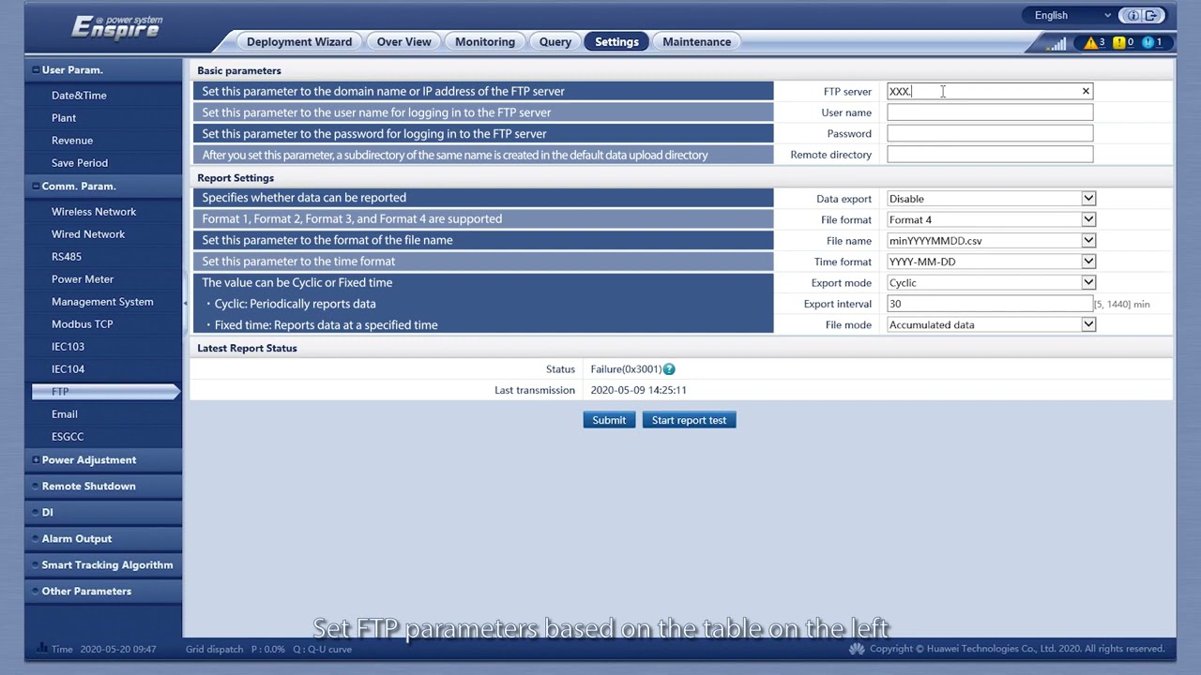This screenshot has height=675, width=1201.
Task: Expand the Power Adjustment section
Action: (x=103, y=459)
